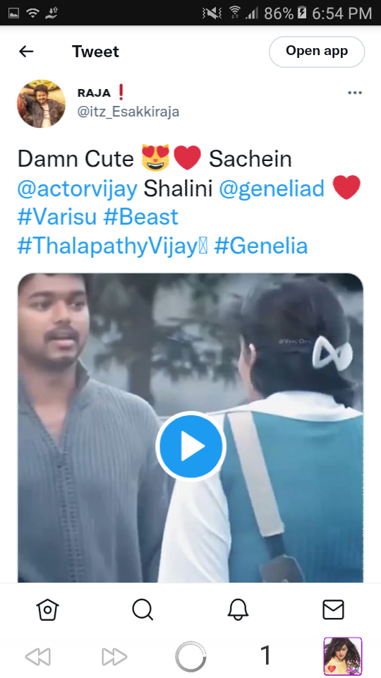This screenshot has width=381, height=678.
Task: Open the avatar thumbnail at bottom right
Action: pos(343,656)
